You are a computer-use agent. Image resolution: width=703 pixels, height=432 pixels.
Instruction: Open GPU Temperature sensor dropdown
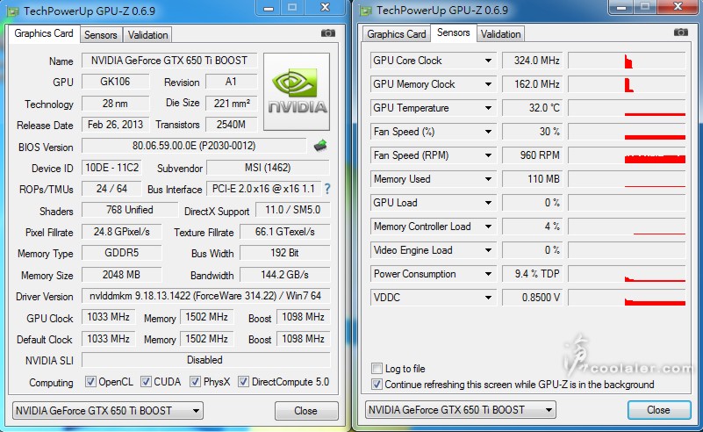[x=488, y=108]
